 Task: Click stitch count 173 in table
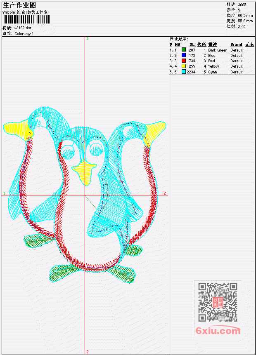point(192,56)
